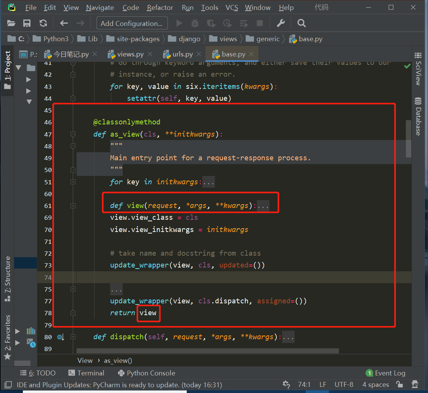Viewport: 428px width, 393px height.
Task: Click the Open folder toolbar icon
Action: [x=11, y=23]
